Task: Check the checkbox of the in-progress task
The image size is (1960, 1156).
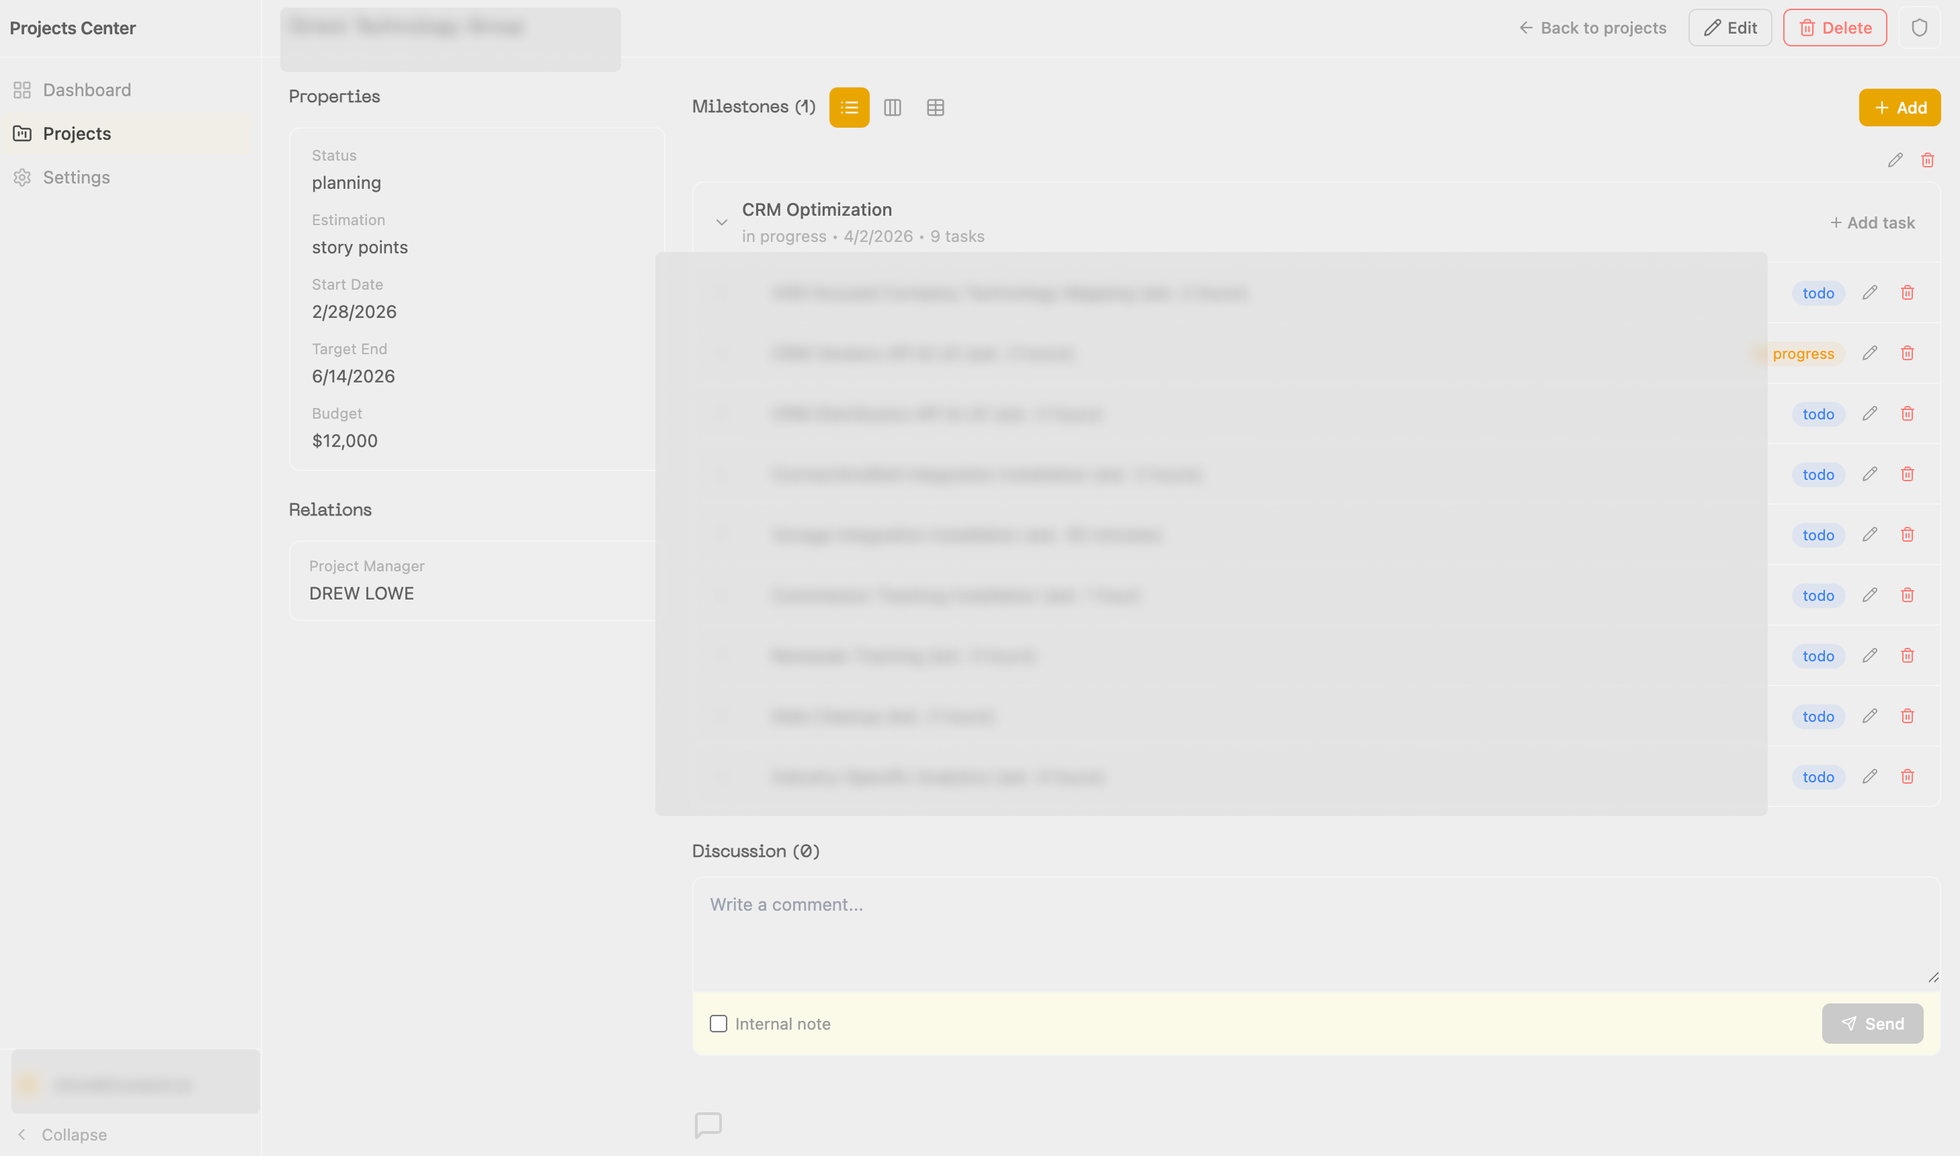Action: (719, 353)
